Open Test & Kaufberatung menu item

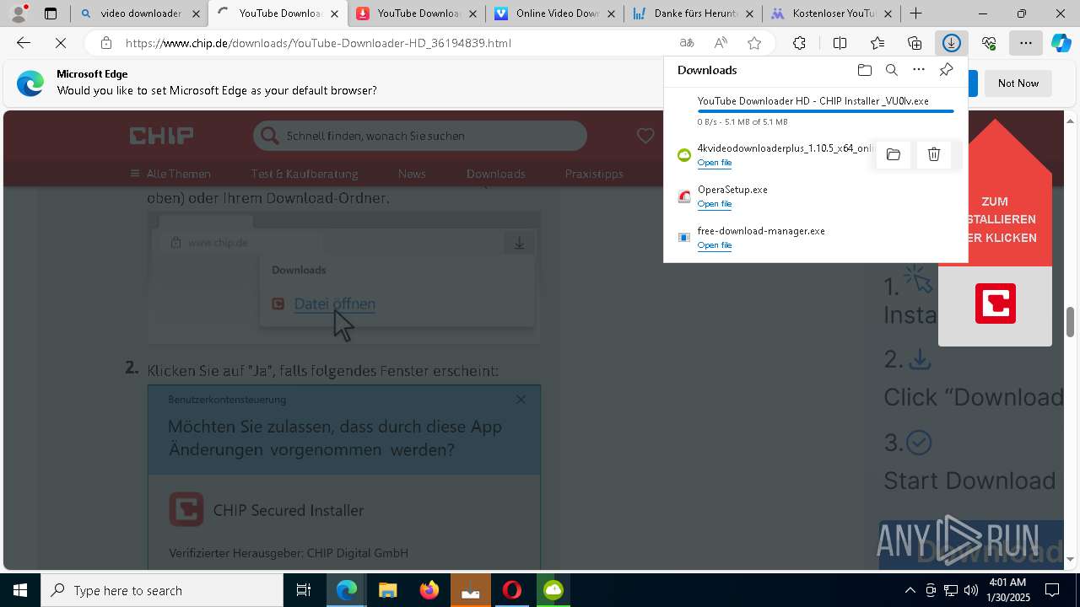pyautogui.click(x=305, y=174)
